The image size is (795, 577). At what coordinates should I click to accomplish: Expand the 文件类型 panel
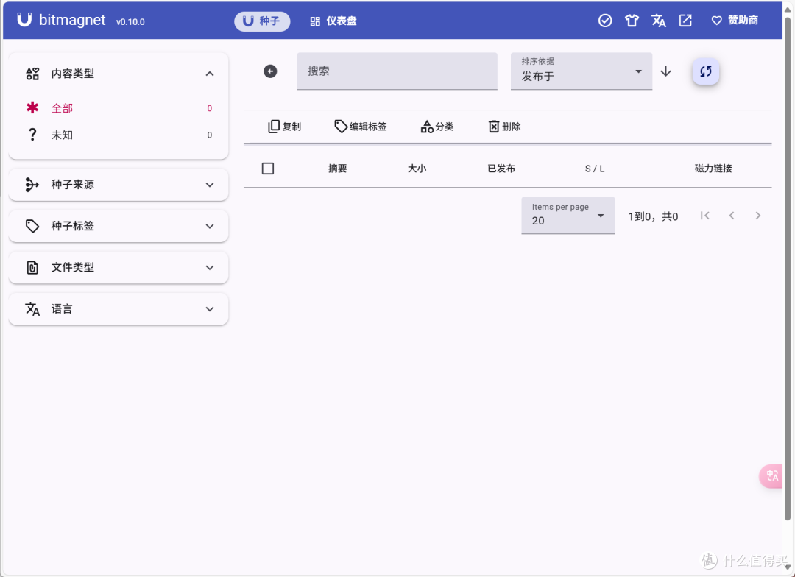(118, 267)
